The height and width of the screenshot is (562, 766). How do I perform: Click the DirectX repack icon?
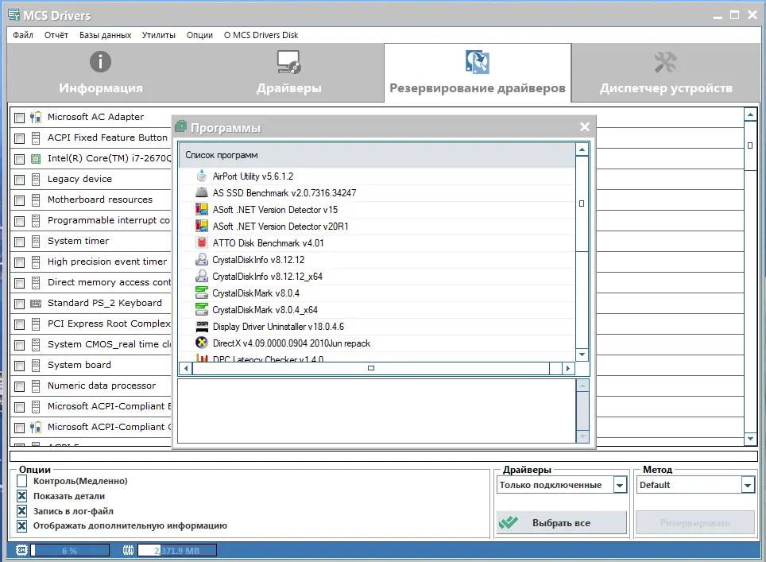[x=201, y=343]
